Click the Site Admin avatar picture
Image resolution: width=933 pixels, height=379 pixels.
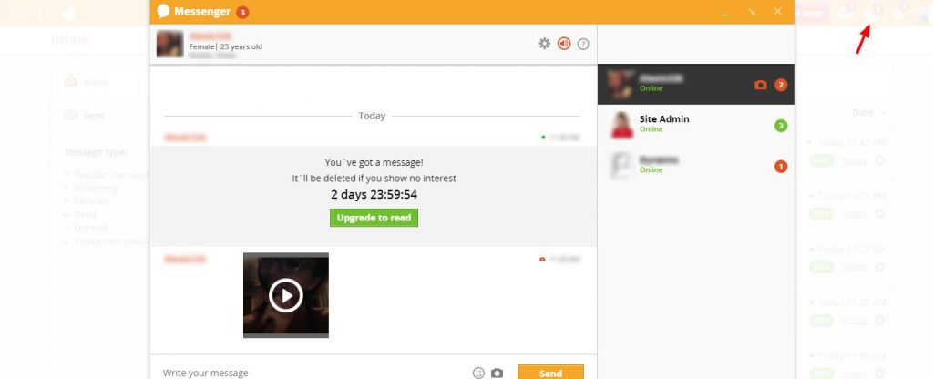(x=621, y=125)
